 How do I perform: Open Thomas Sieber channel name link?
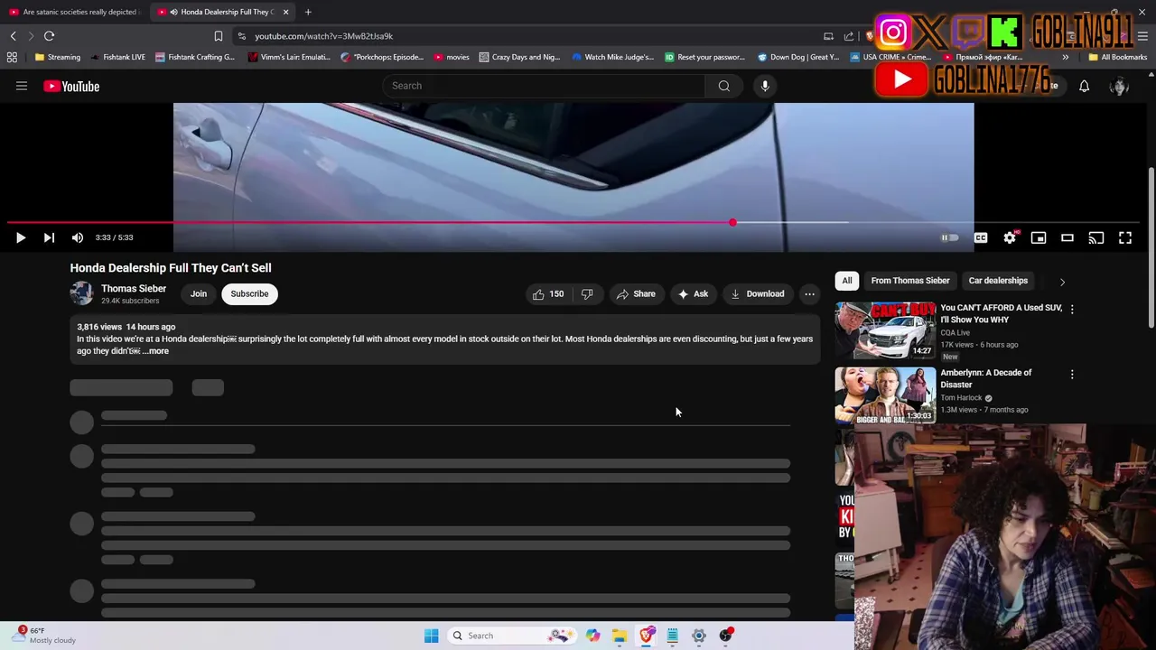[134, 288]
